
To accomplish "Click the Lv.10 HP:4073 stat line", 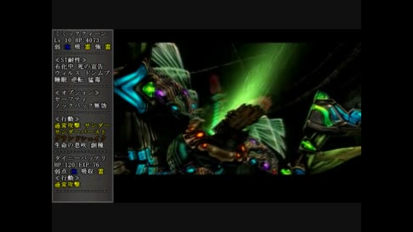I will pos(77,40).
